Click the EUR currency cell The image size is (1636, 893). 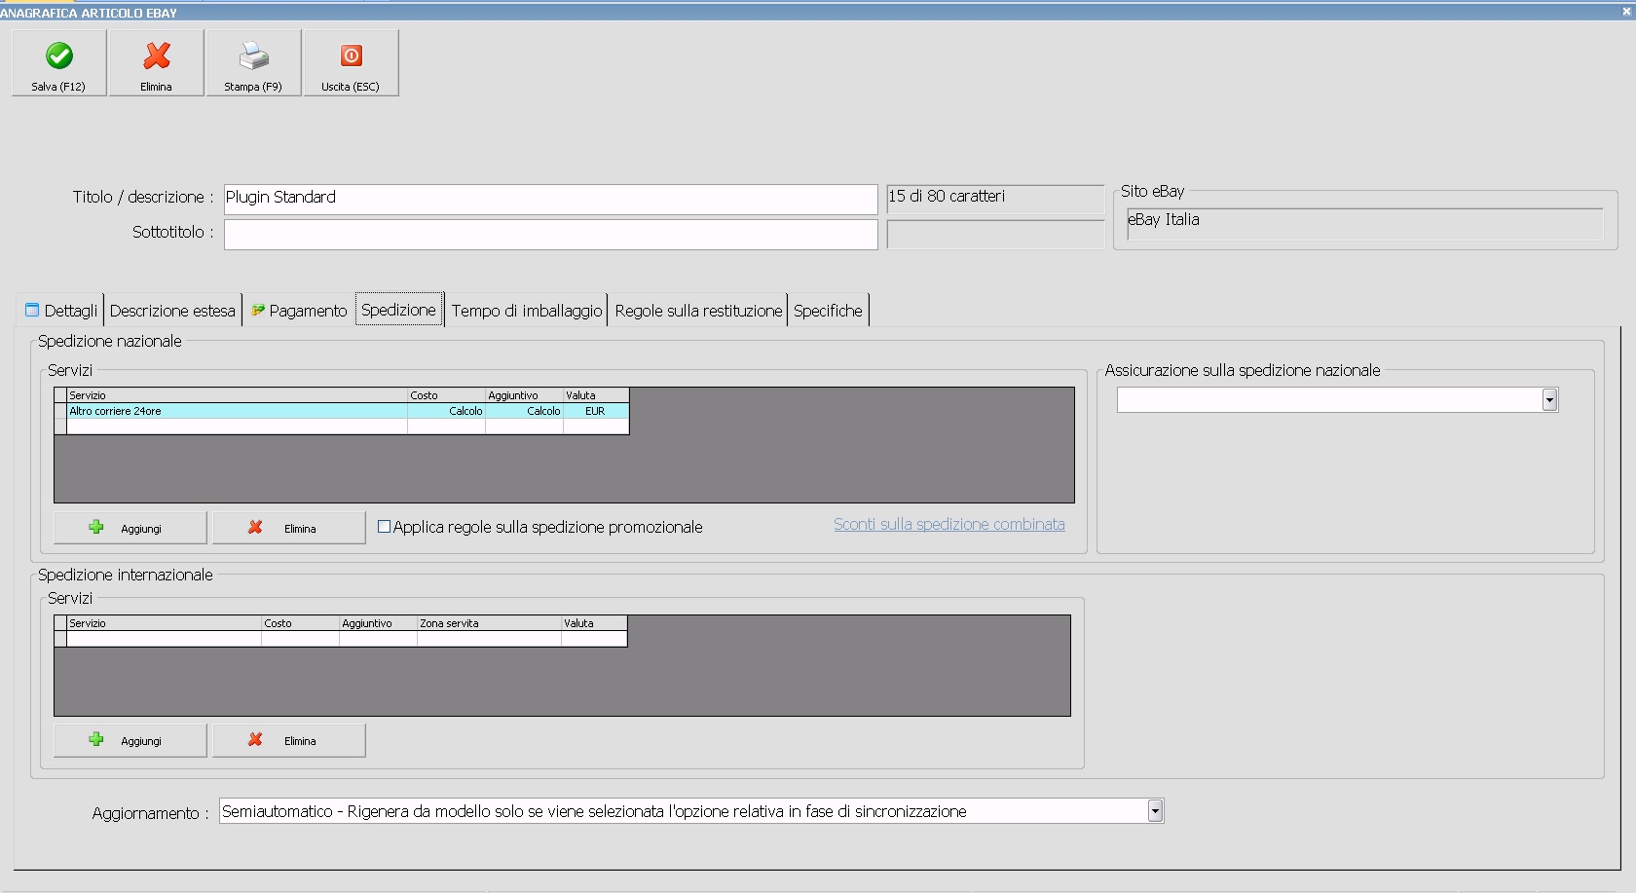595,411
